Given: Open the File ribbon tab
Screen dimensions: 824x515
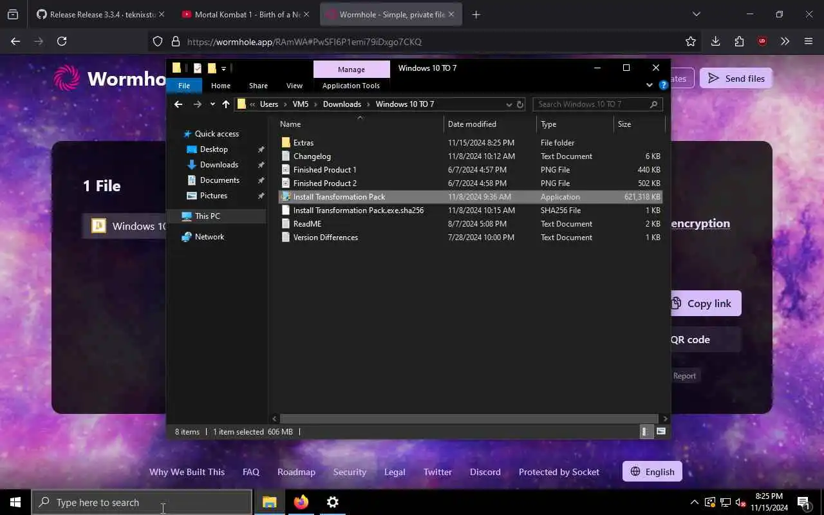Looking at the screenshot, I should [184, 86].
